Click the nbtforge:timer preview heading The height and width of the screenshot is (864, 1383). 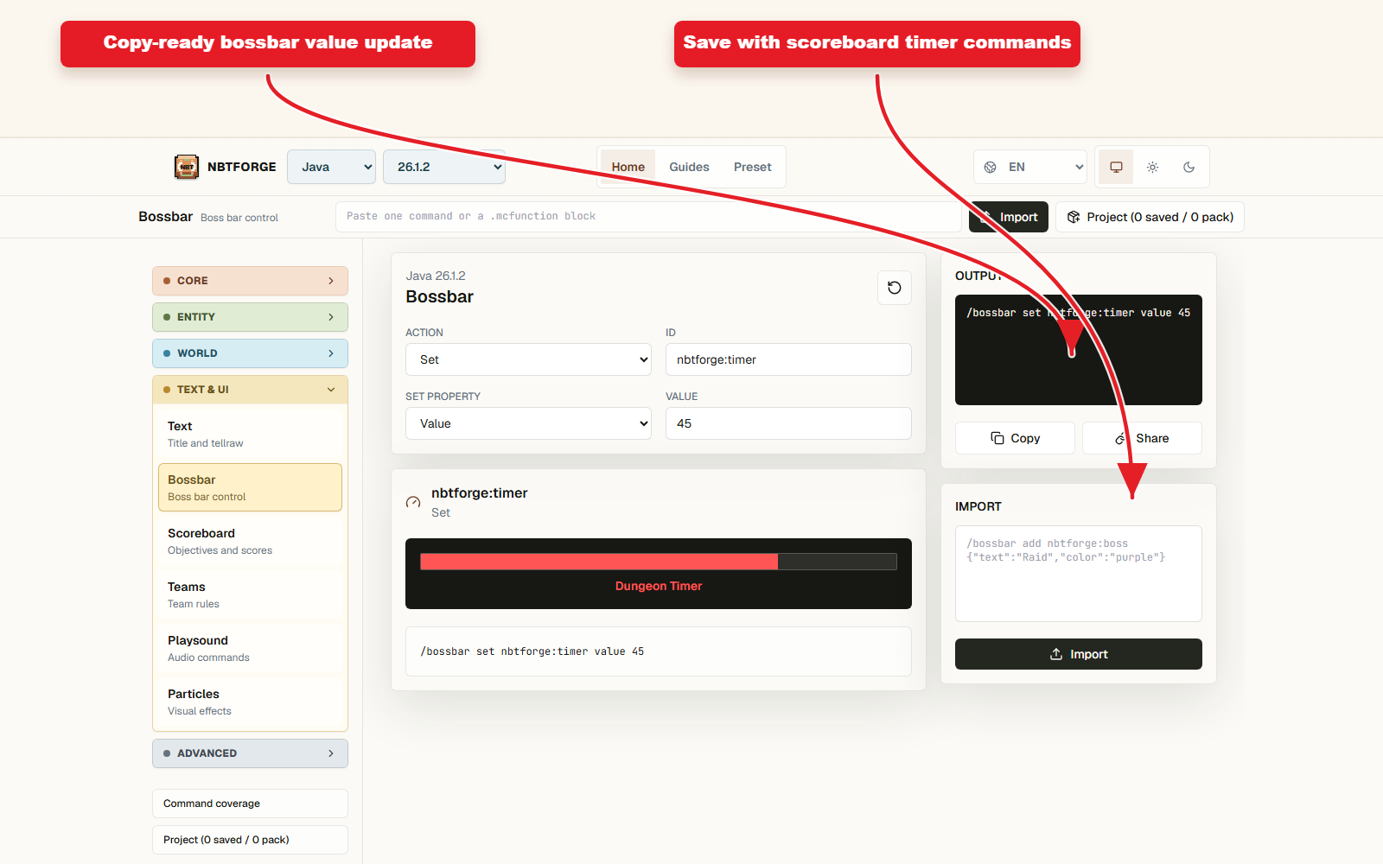coord(479,493)
